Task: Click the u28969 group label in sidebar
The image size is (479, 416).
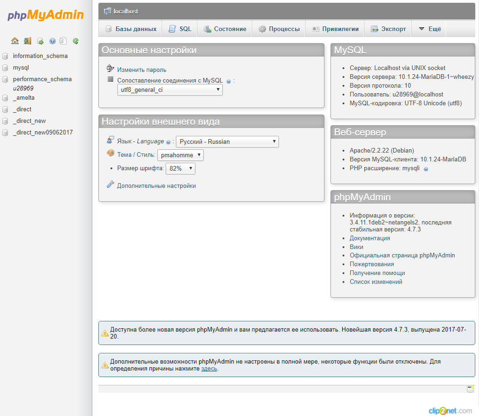Action: 23,89
